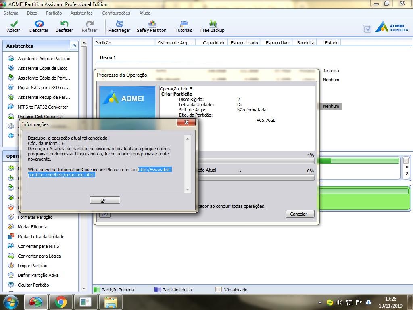Click the 4% total progress bar
This screenshot has width=413, height=310.
[x=256, y=161]
